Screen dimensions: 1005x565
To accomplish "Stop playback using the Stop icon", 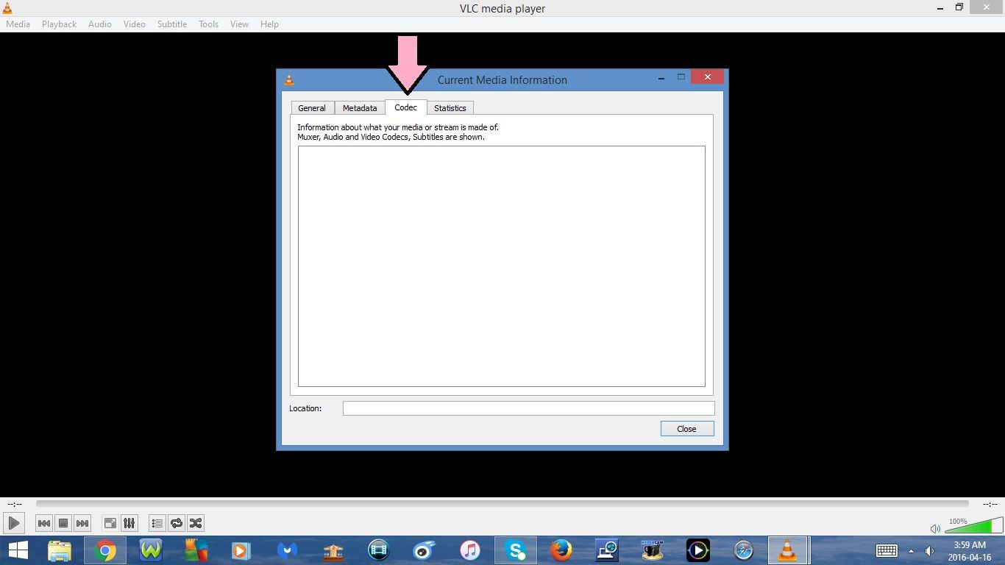I will pyautogui.click(x=63, y=522).
